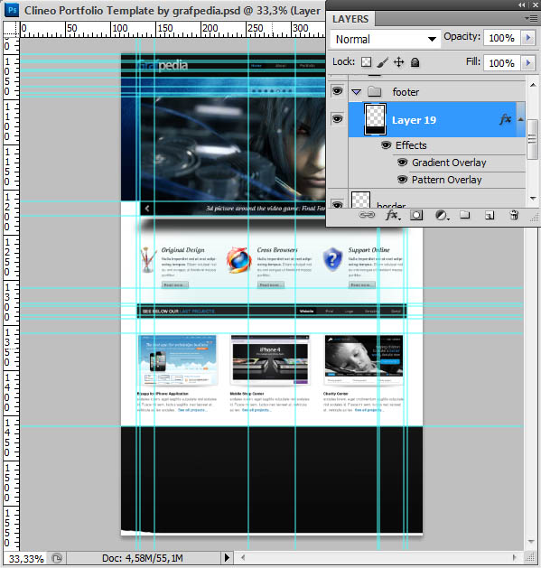This screenshot has height=568, width=541.
Task: Open status bar info arrow menu
Action: tap(227, 557)
